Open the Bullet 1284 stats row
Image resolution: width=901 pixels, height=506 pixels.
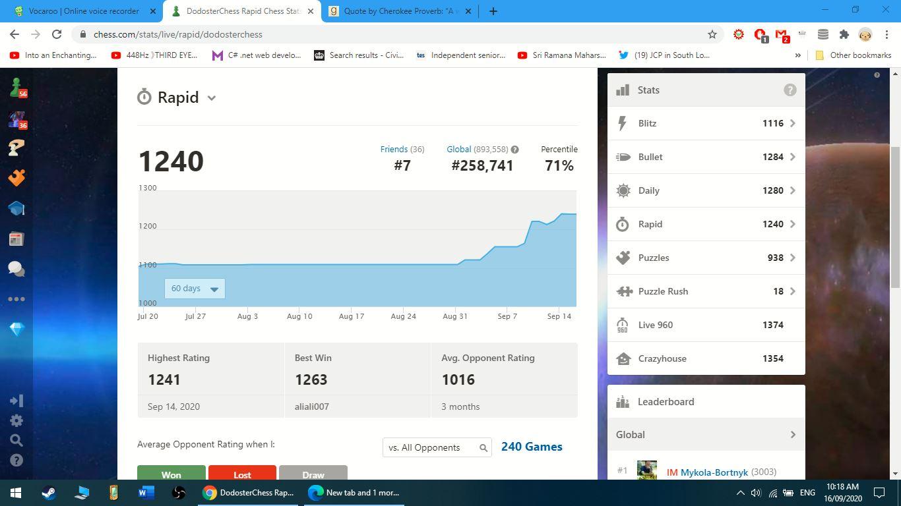[706, 157]
